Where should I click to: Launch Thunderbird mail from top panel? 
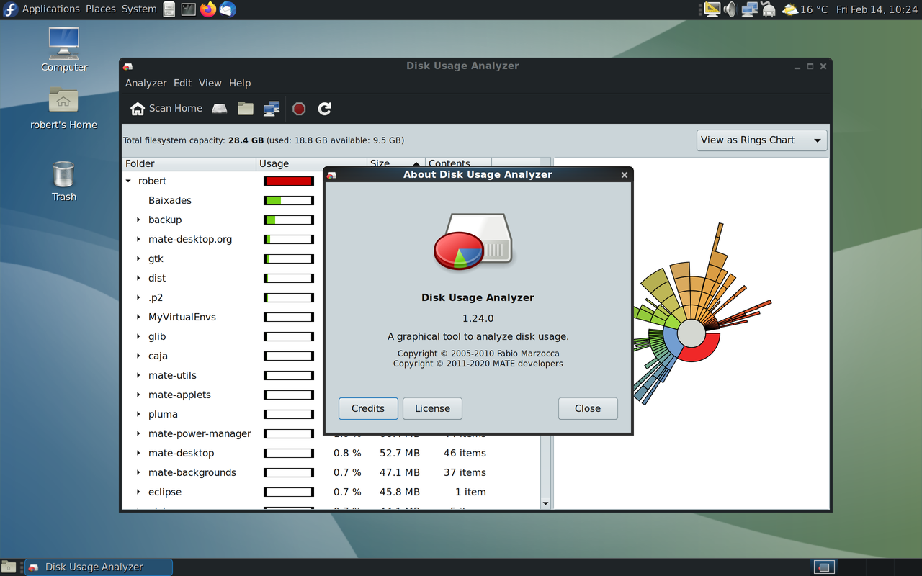(228, 9)
